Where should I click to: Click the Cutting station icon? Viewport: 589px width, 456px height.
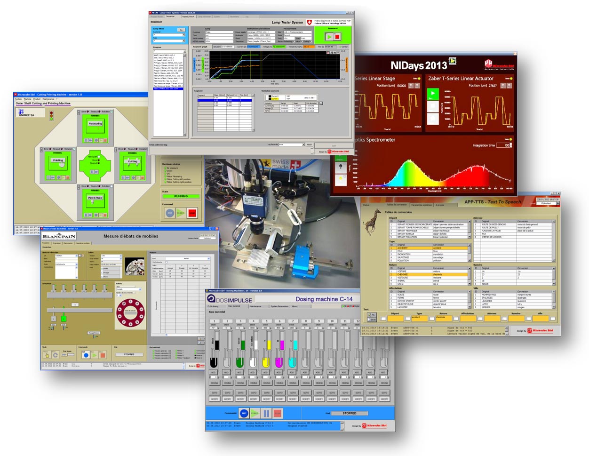pos(133,163)
